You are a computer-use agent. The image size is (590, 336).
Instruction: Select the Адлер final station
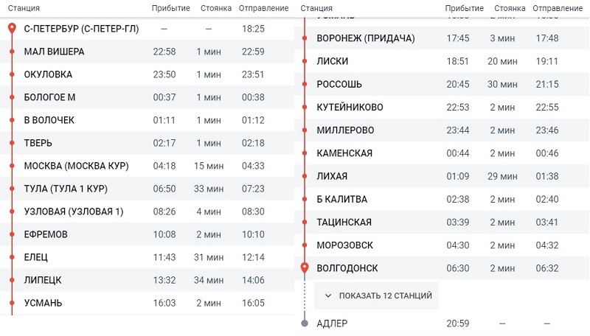click(x=331, y=323)
